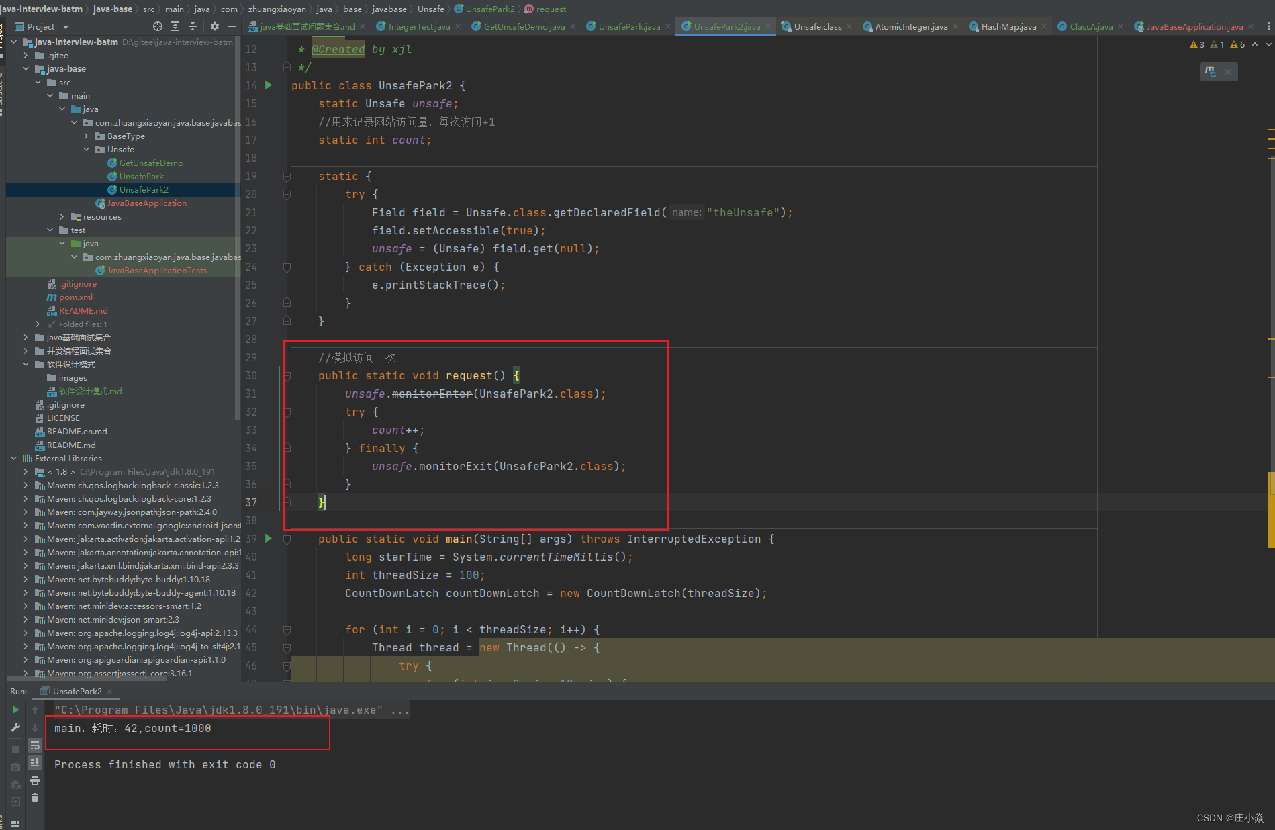Expand the resources folder
Screen dimensions: 1275x830
click(62, 217)
